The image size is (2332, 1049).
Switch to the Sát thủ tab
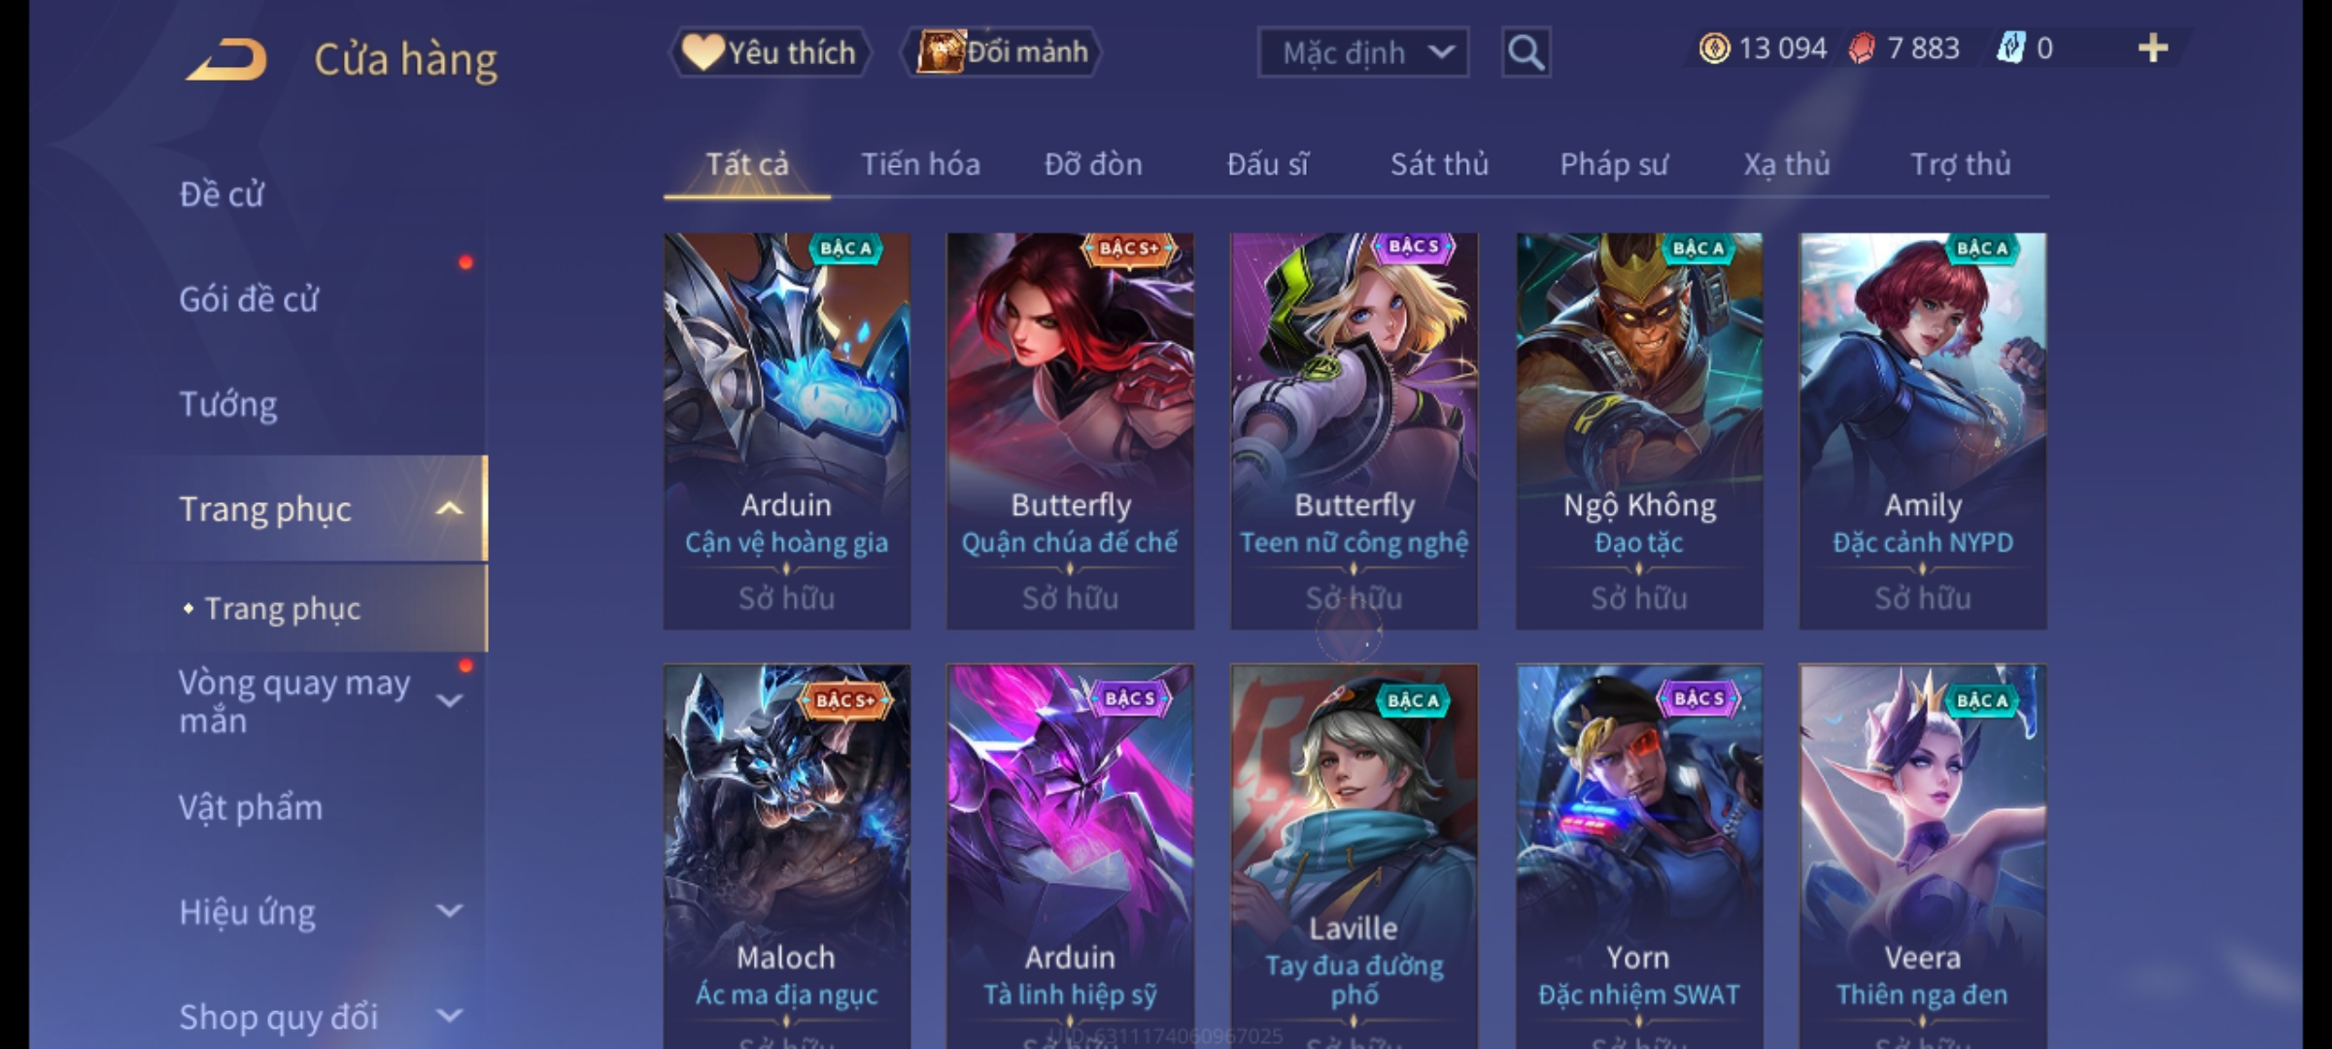coord(1439,164)
